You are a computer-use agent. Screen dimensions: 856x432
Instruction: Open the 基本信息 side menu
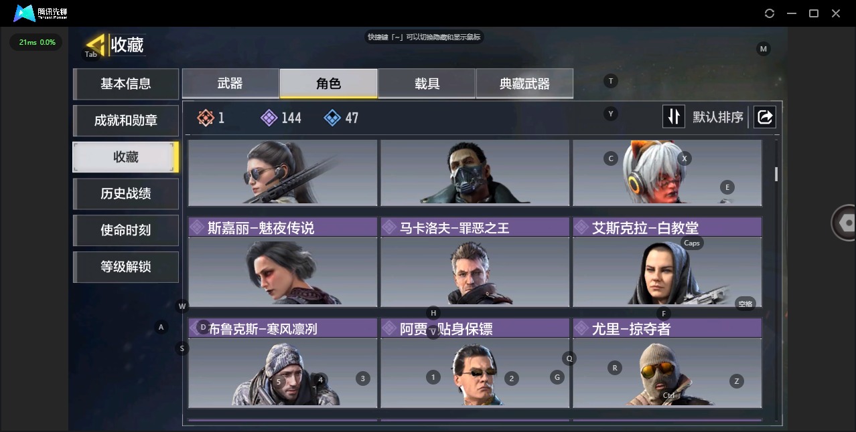(x=126, y=84)
